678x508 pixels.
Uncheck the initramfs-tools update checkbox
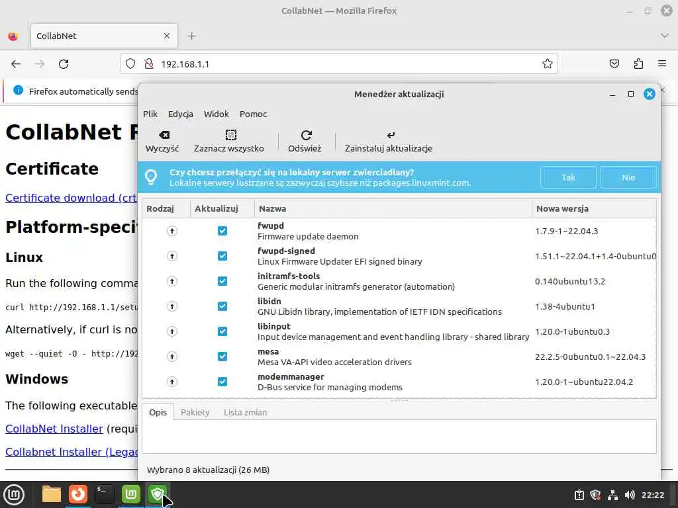click(222, 281)
